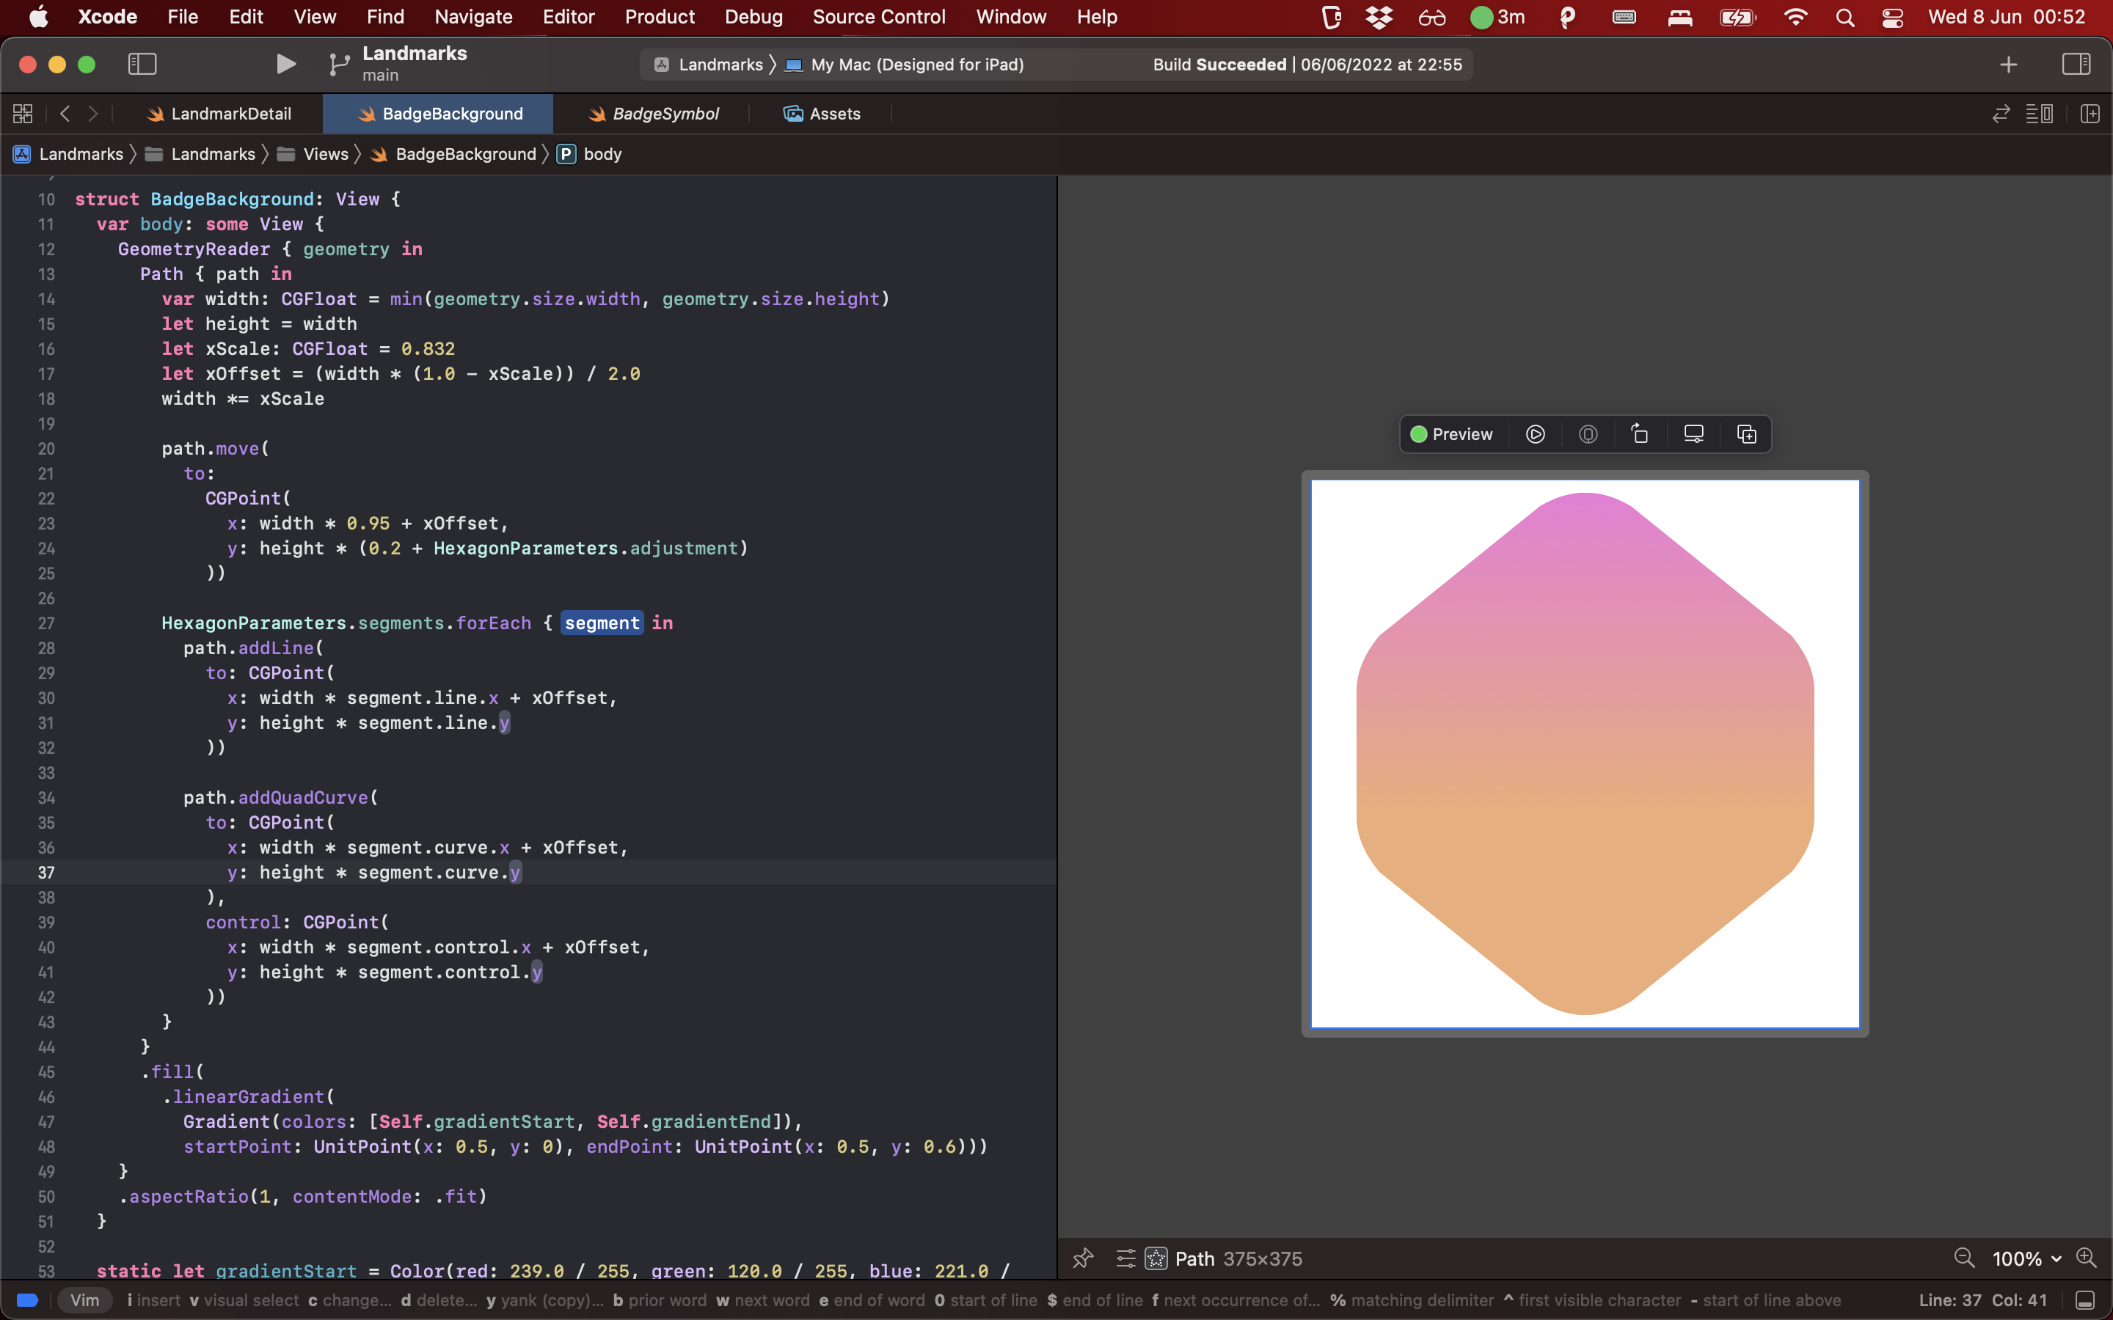Duplicate the preview using the add-preview icon
Viewport: 2113px width, 1320px height.
pyautogui.click(x=1746, y=434)
